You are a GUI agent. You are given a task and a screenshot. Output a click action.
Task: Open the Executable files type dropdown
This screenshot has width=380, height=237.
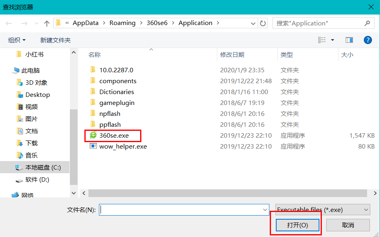tap(323, 210)
